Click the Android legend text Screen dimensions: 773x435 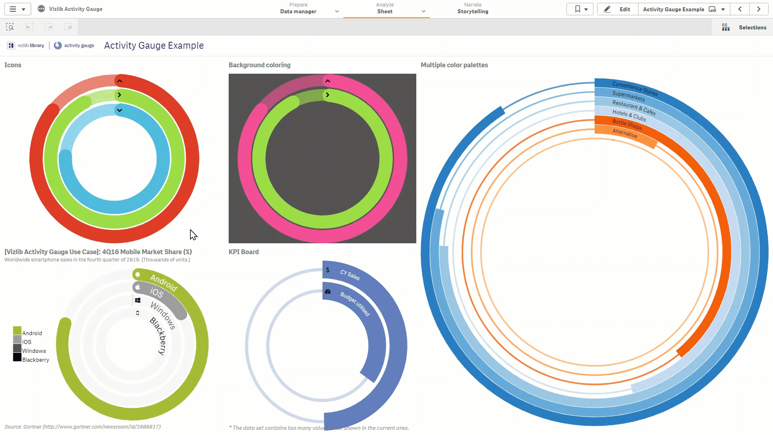tap(32, 333)
